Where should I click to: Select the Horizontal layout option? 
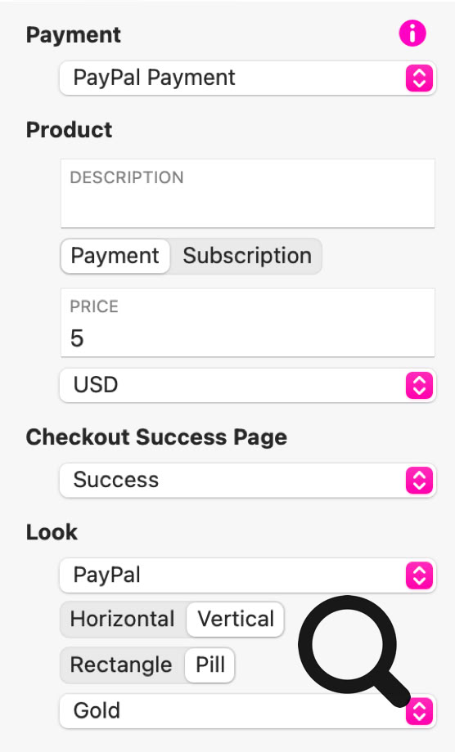tap(123, 619)
